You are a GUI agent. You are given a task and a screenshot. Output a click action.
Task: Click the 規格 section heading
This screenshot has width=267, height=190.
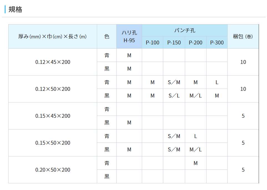pyautogui.click(x=15, y=9)
